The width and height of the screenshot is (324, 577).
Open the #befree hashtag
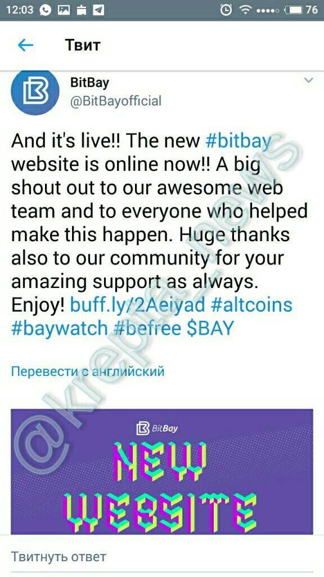(147, 329)
